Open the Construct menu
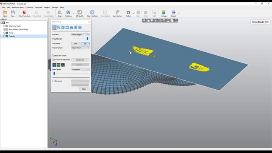The height and width of the screenshot is (153, 272). (29, 8)
